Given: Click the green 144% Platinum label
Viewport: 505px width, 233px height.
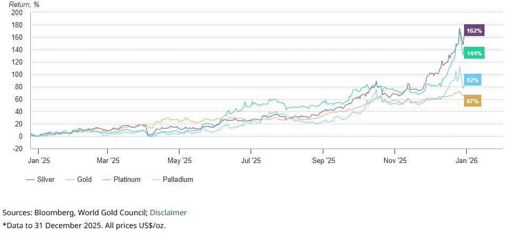Looking at the screenshot, I should pyautogui.click(x=474, y=53).
